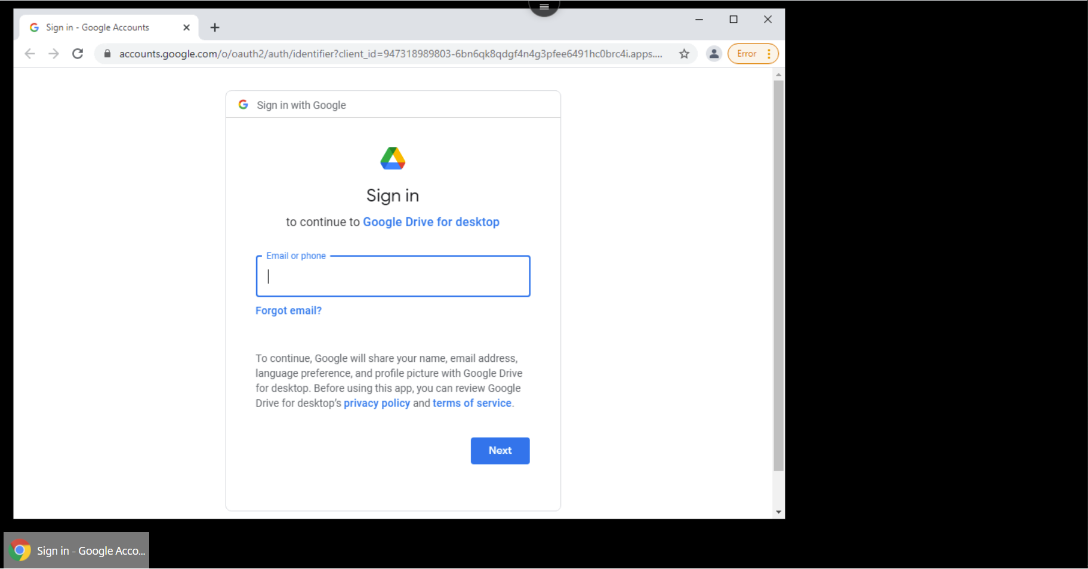
Task: Click the Chrome icon in the taskbar
Action: pyautogui.click(x=20, y=550)
